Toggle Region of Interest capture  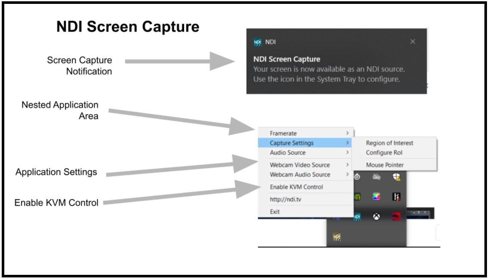(389, 143)
